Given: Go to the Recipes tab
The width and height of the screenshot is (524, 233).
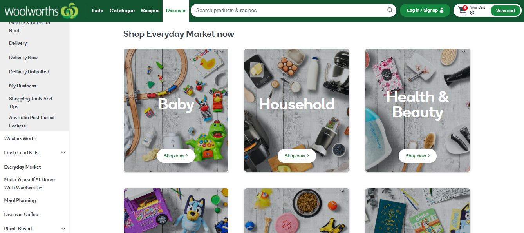Looking at the screenshot, I should pyautogui.click(x=150, y=11).
